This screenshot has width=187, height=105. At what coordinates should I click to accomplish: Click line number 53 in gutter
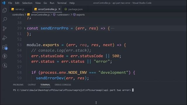(19, 45)
